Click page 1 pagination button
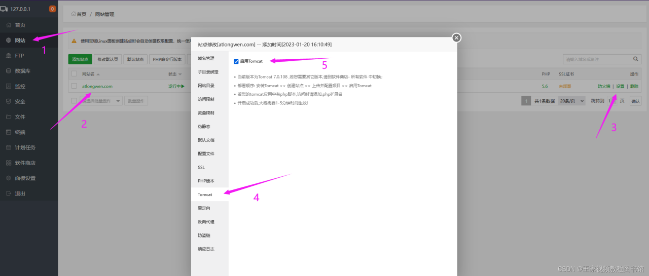649x276 pixels. click(526, 101)
